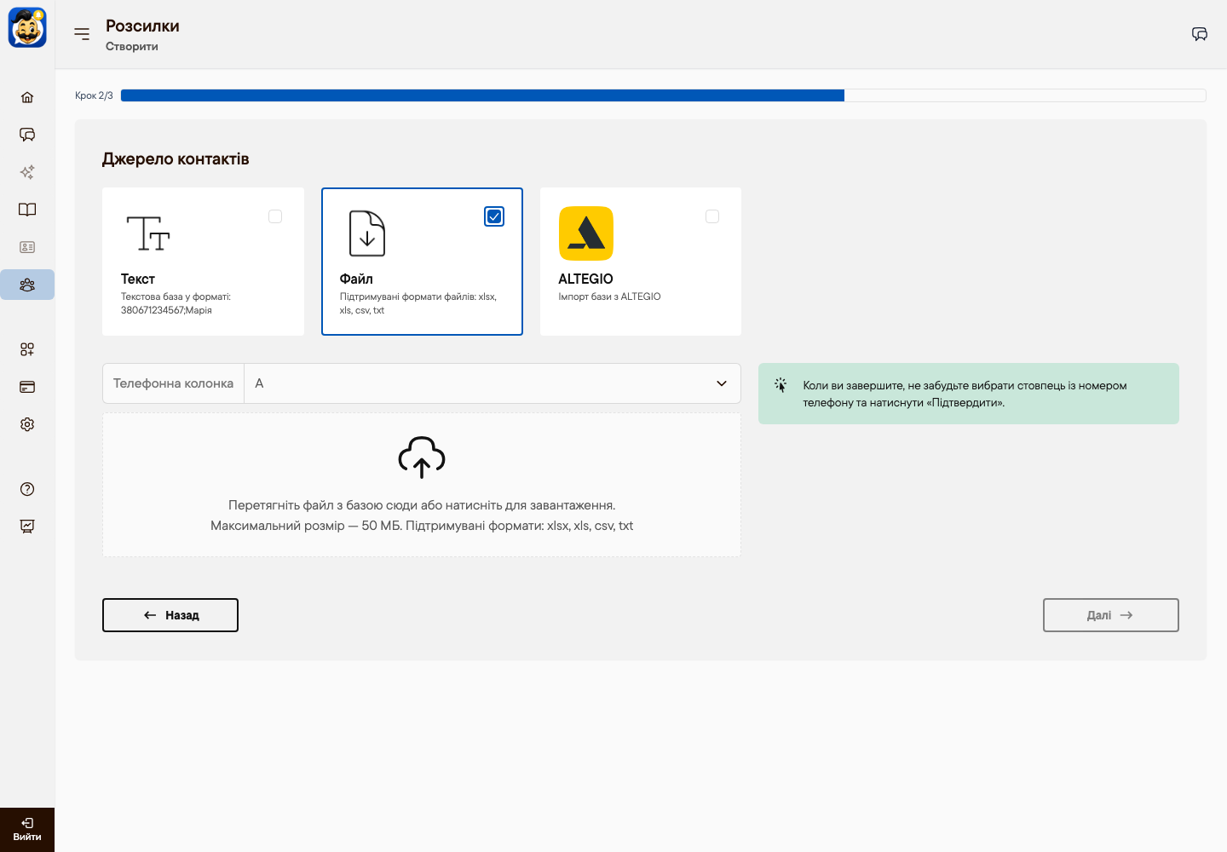Click Вийти at sidebar bottom
The width and height of the screenshot is (1227, 852).
pos(27,830)
